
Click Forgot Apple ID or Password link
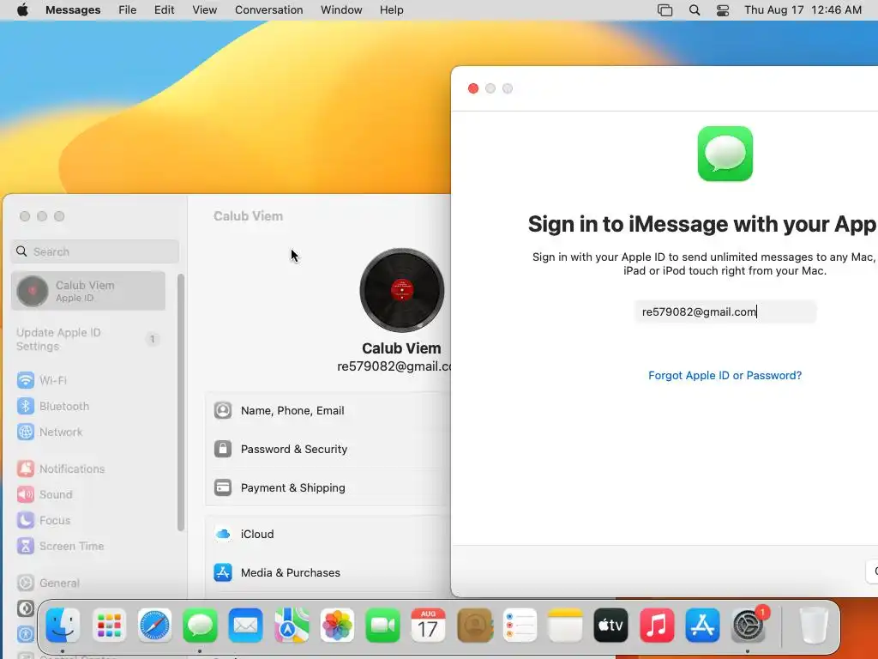[x=725, y=376]
